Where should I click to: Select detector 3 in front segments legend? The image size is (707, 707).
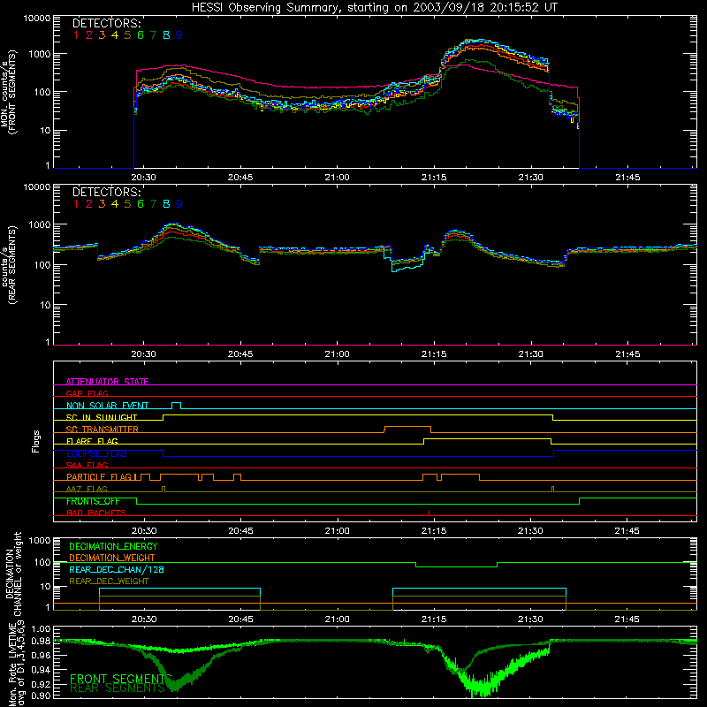(x=102, y=35)
